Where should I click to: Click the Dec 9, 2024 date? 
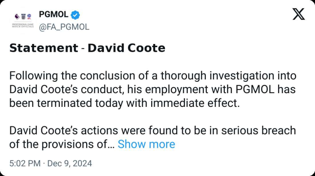(x=69, y=163)
